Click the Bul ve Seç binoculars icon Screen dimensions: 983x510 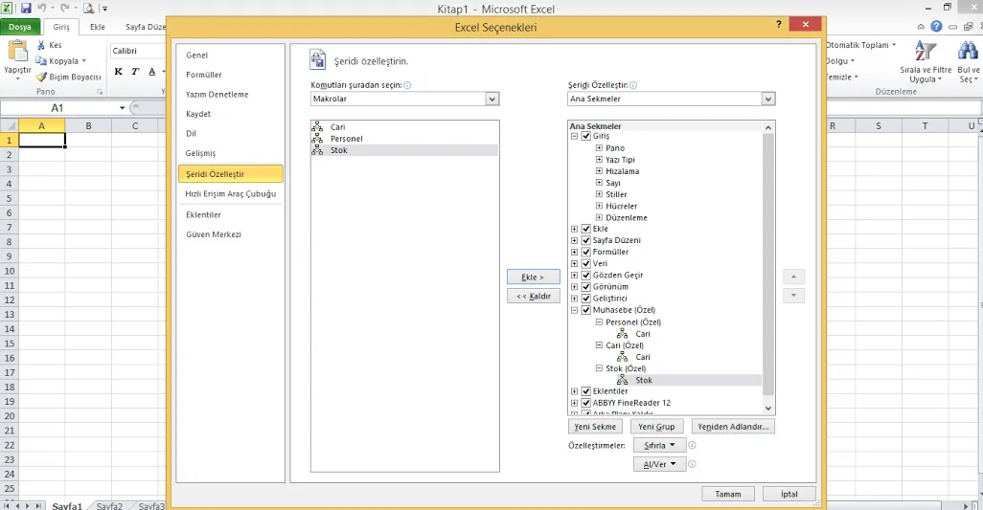pyautogui.click(x=968, y=52)
